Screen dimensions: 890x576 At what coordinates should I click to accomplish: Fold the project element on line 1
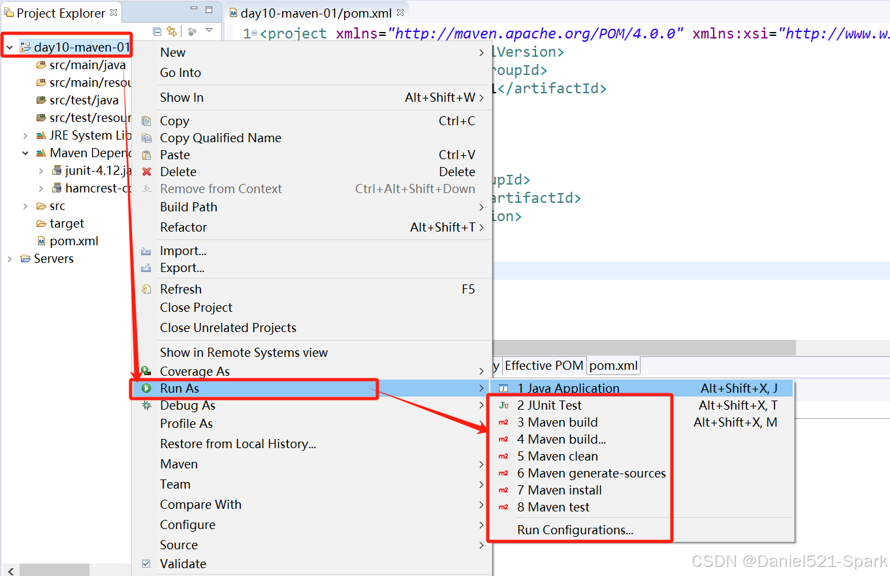pyautogui.click(x=254, y=33)
